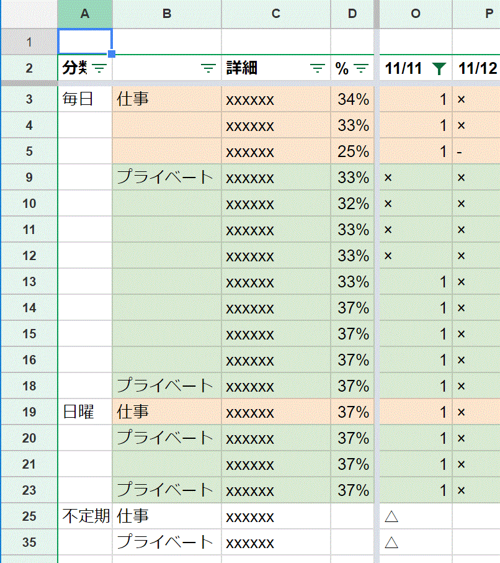
Task: Click the cell showing 34%
Action: pos(352,99)
